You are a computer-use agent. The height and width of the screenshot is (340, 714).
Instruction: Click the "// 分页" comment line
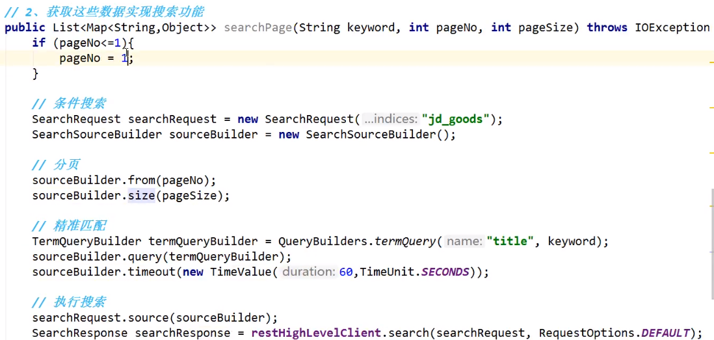(x=56, y=164)
